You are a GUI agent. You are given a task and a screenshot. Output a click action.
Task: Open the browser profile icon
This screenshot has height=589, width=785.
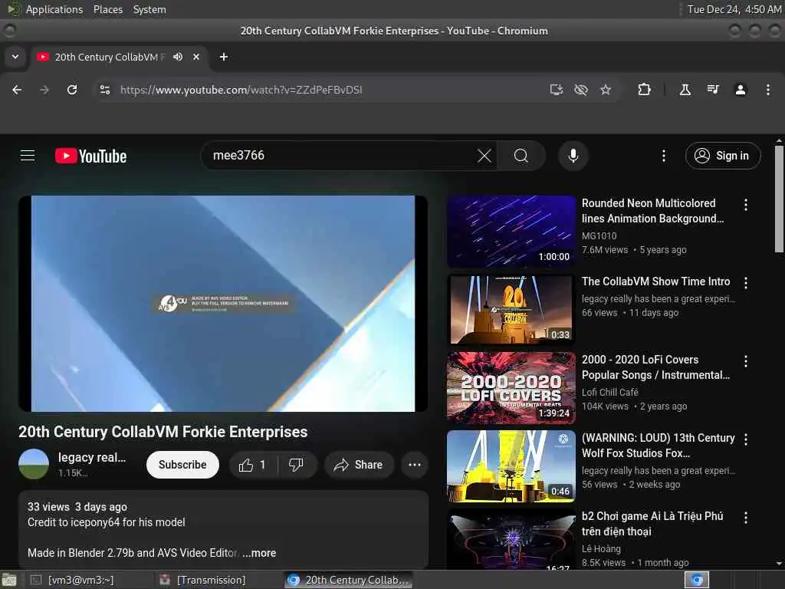(741, 90)
